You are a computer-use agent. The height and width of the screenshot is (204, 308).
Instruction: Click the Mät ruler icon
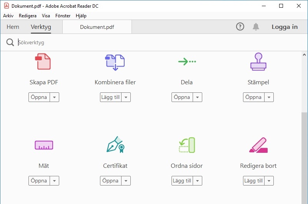coord(44,145)
